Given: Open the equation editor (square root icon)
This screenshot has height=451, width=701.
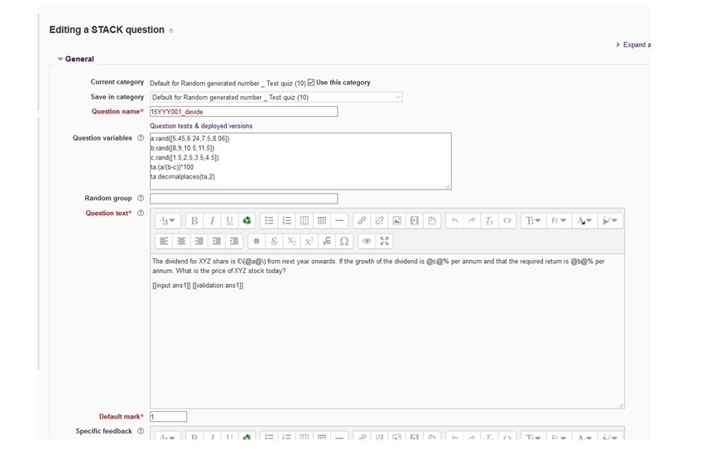Looking at the screenshot, I should (x=327, y=242).
